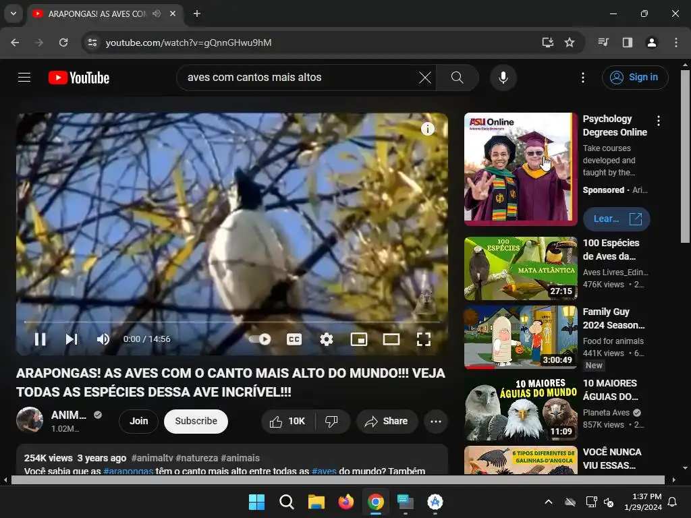The image size is (691, 518).
Task: Open the tab search dropdown arrow
Action: pyautogui.click(x=13, y=13)
